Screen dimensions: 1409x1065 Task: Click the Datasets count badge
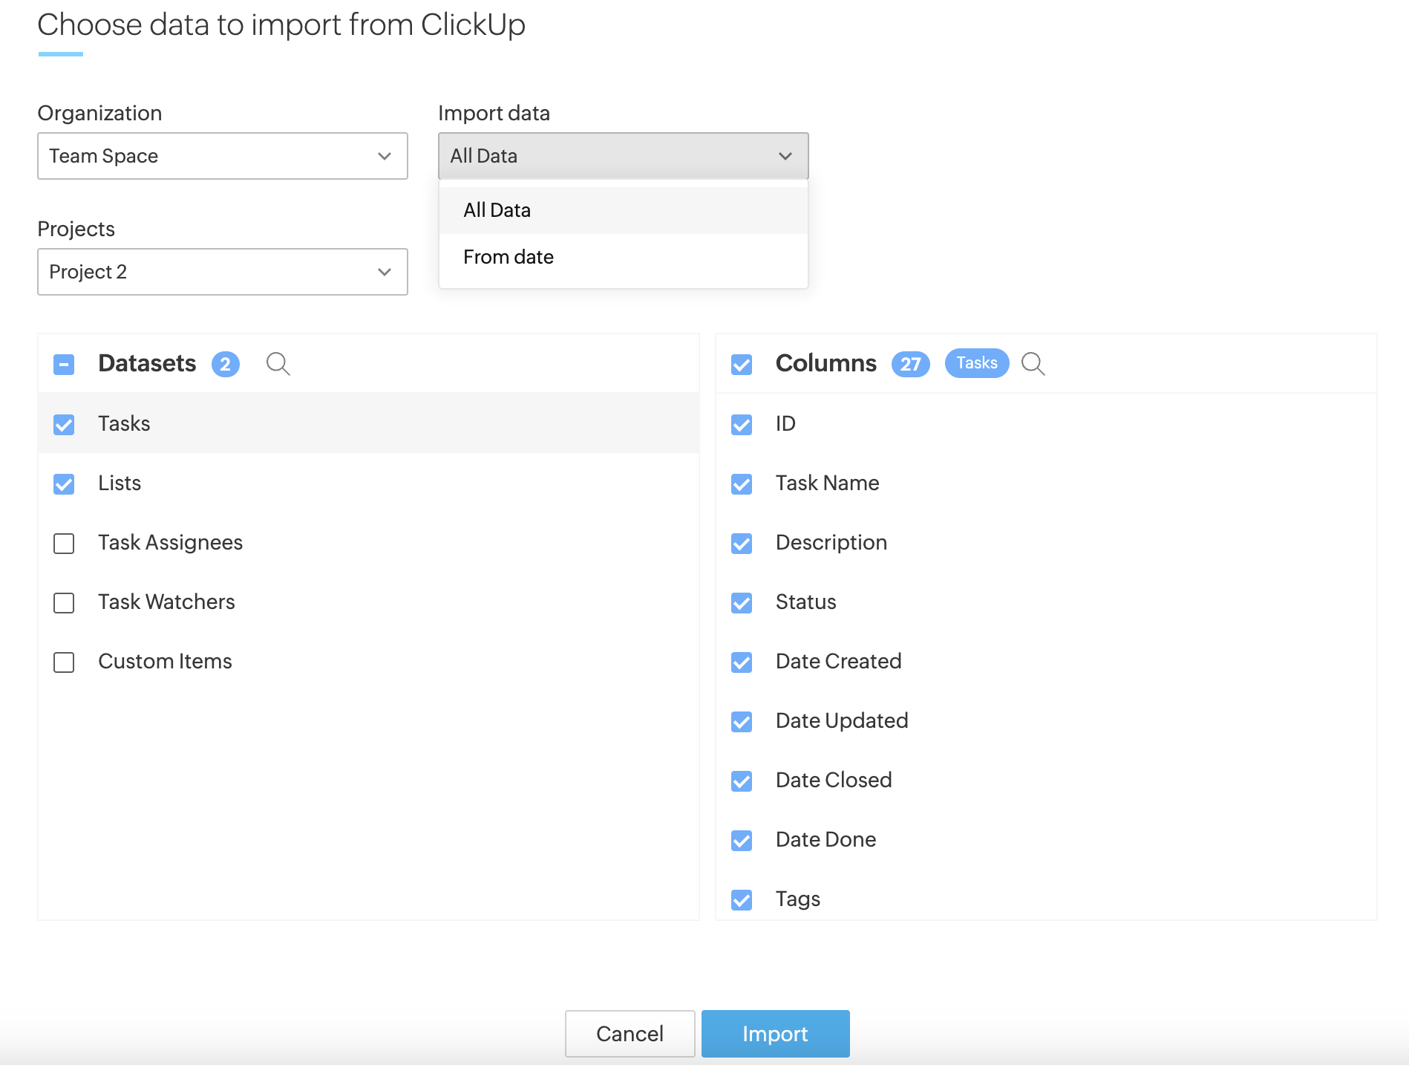point(225,364)
